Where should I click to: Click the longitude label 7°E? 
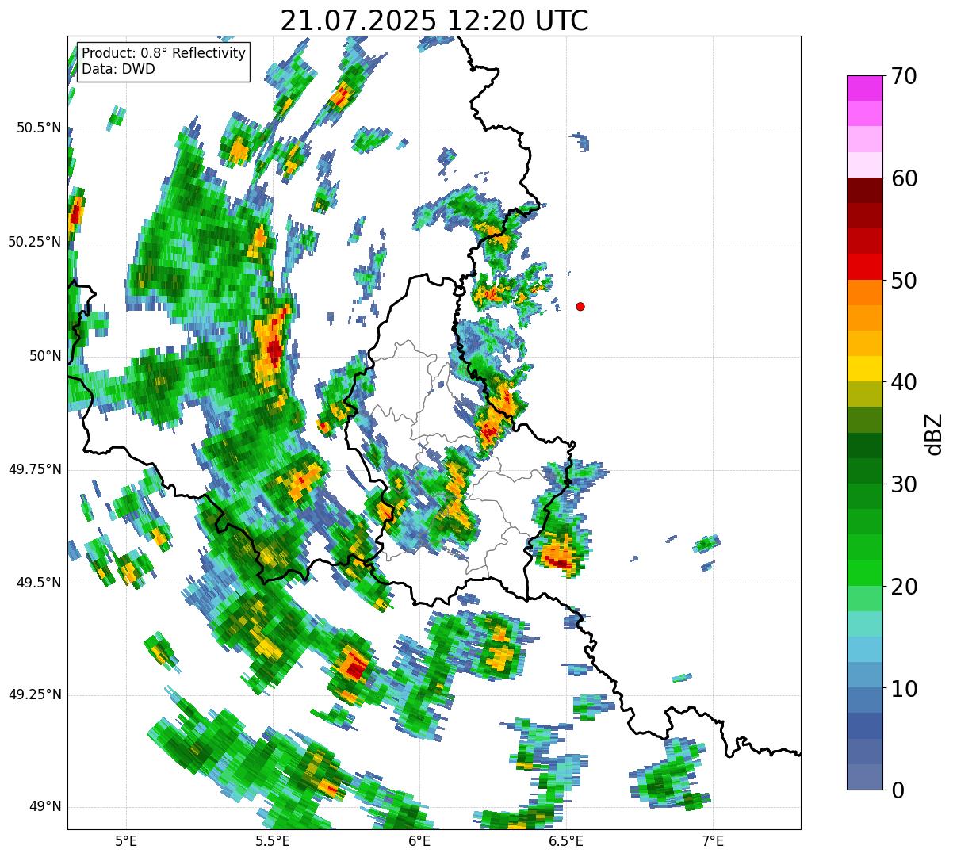713,840
